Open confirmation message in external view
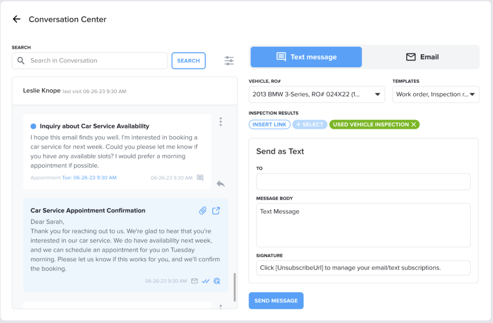 [216, 211]
